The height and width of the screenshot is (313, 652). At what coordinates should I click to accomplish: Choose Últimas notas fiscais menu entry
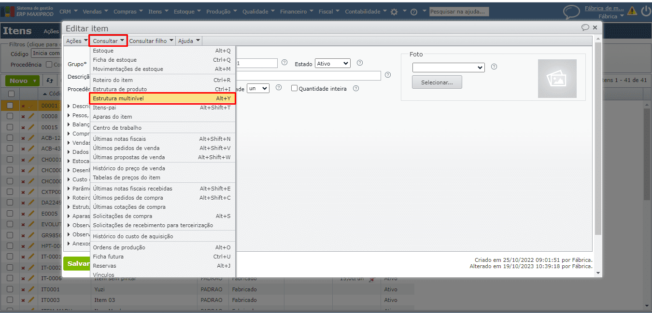[163, 139]
